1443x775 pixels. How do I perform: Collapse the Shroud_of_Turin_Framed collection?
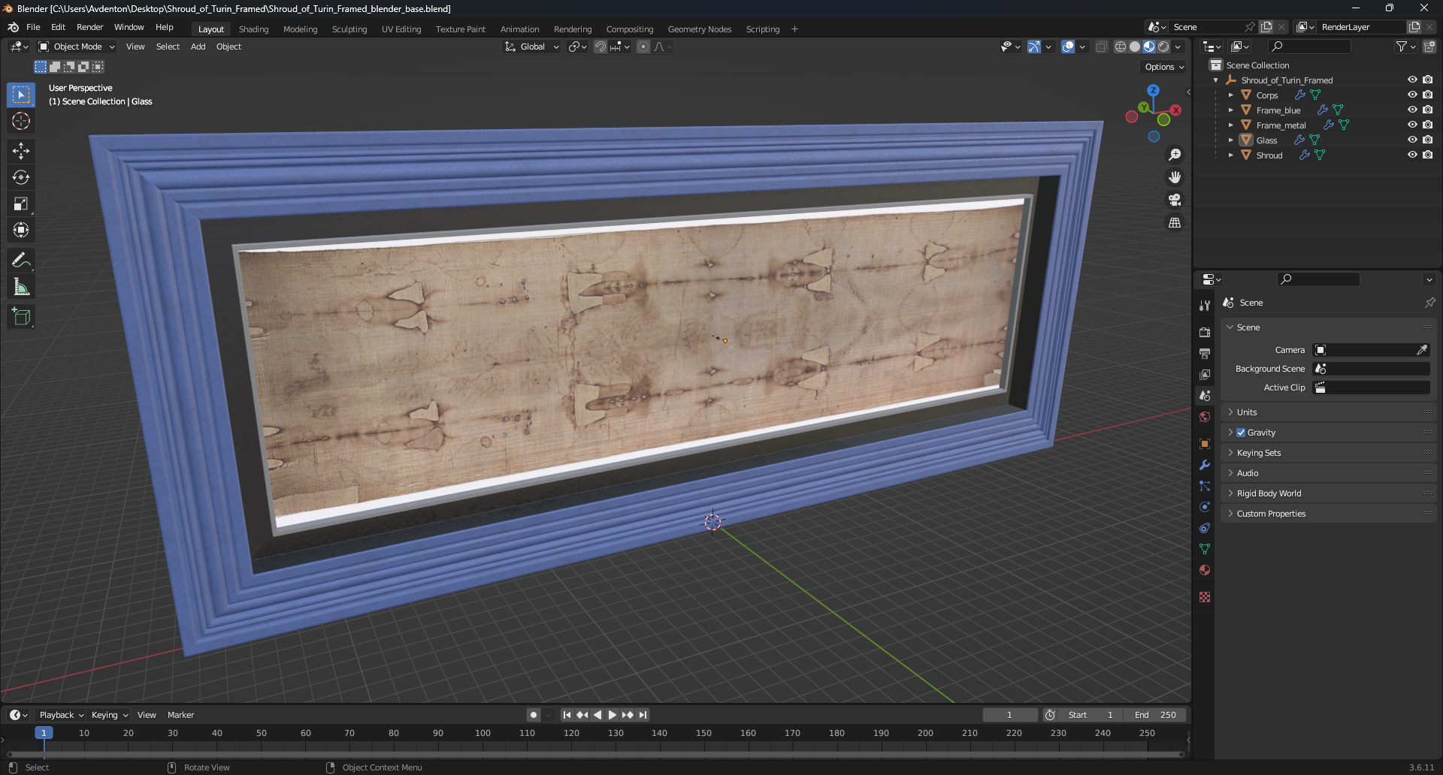click(x=1216, y=80)
